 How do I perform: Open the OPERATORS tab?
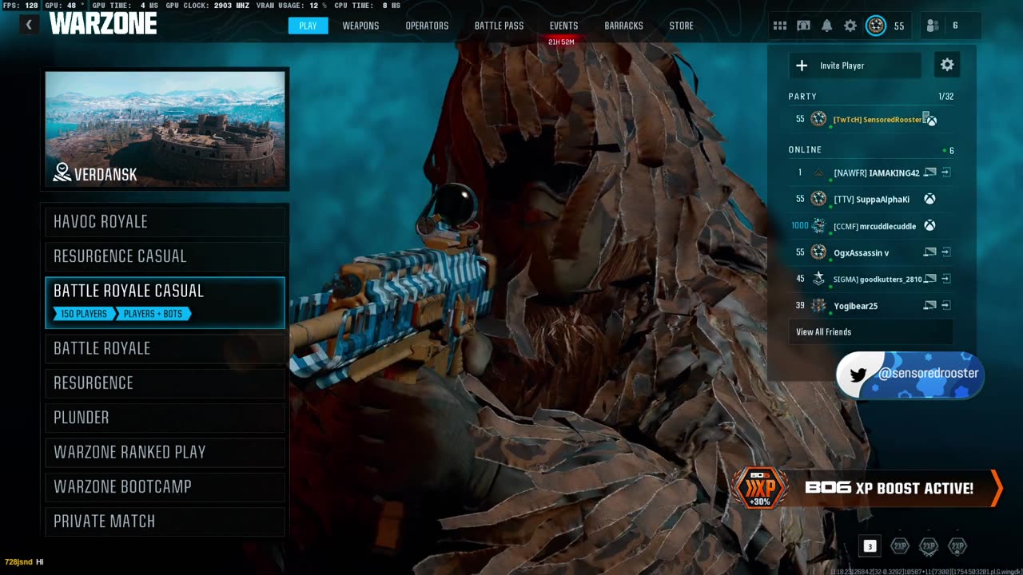427,26
